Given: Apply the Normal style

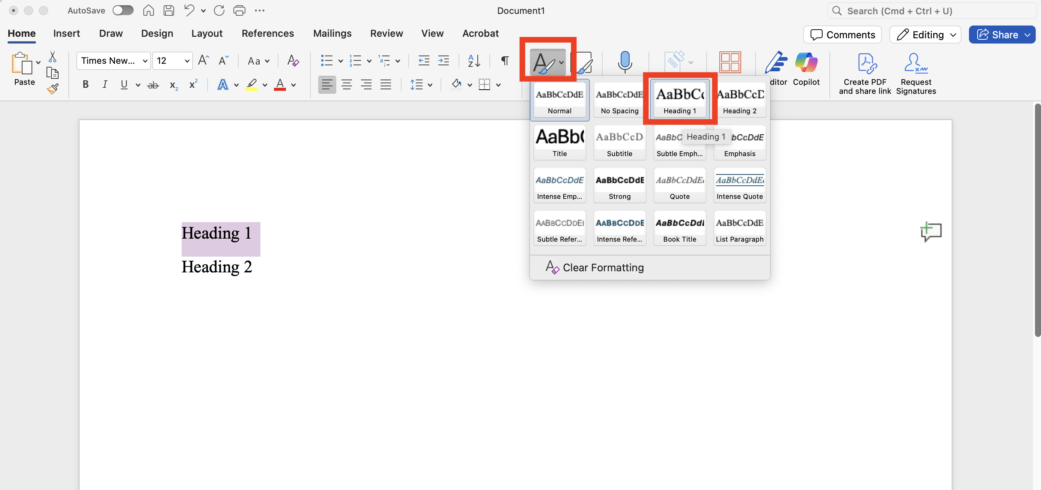Looking at the screenshot, I should [x=559, y=100].
